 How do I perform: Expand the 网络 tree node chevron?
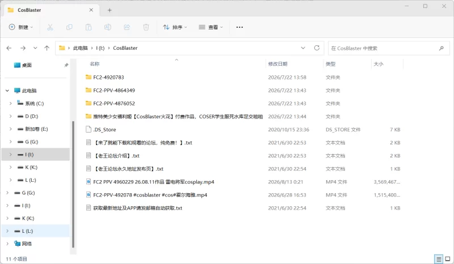(7, 244)
